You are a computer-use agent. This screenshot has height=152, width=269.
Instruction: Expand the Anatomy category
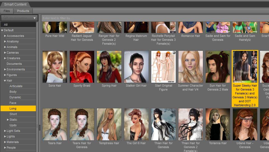[x=5, y=41]
